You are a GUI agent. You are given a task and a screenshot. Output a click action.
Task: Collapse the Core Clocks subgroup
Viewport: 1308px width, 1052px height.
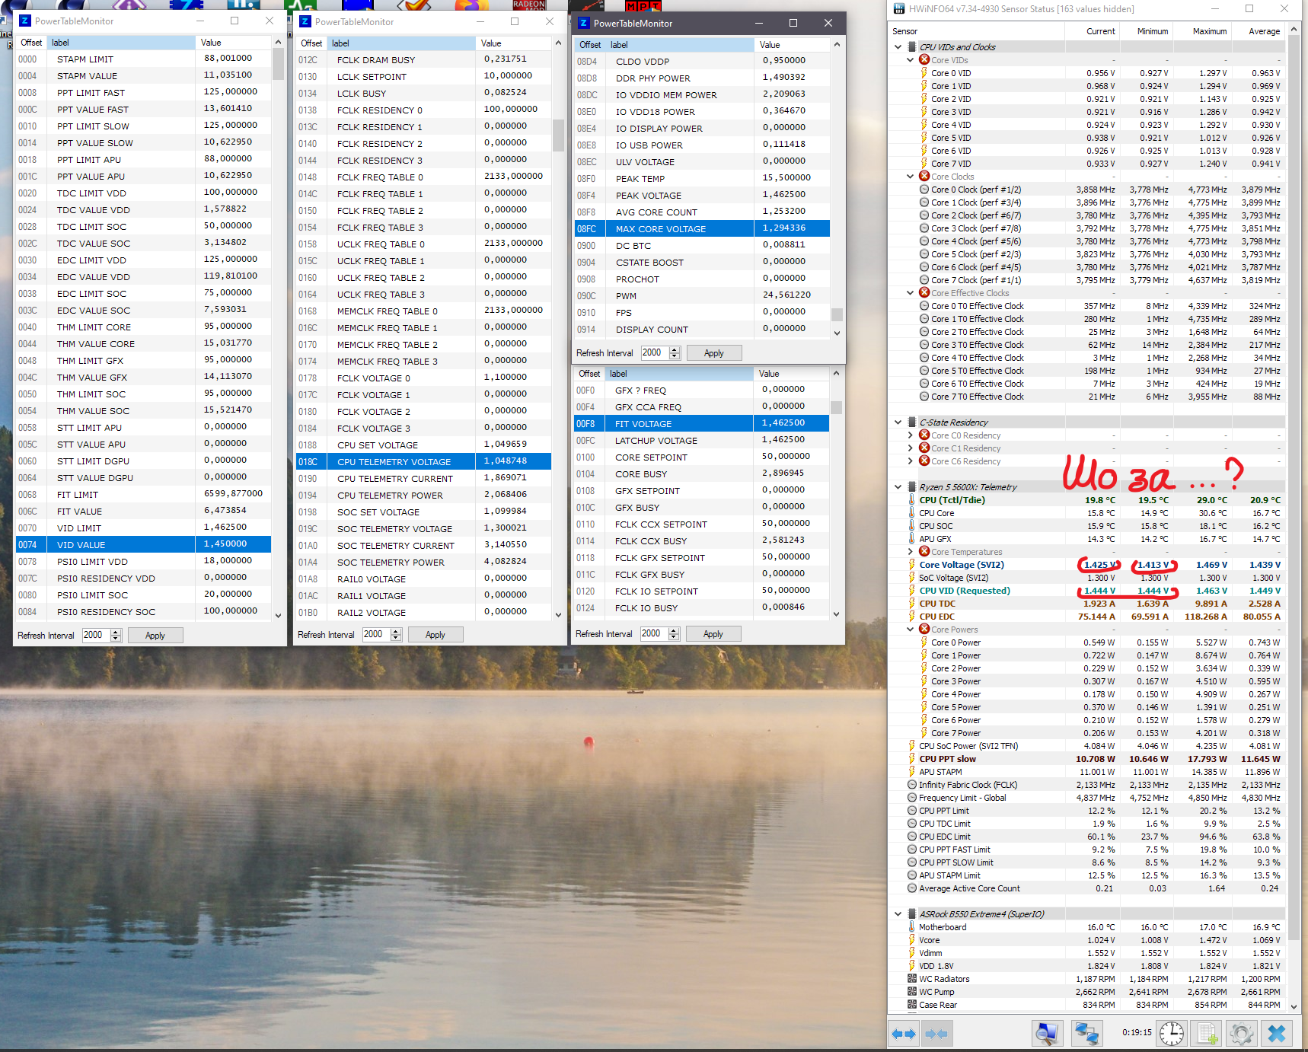click(x=911, y=177)
